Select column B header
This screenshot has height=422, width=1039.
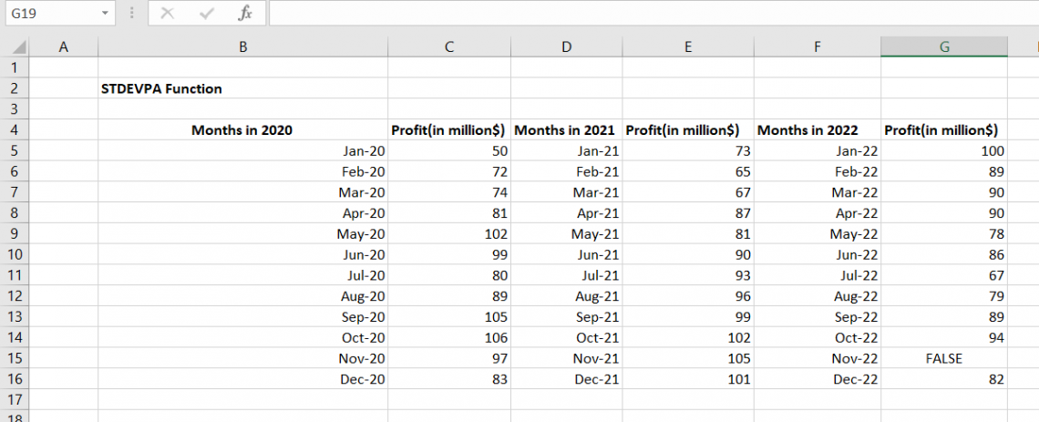[x=242, y=47]
